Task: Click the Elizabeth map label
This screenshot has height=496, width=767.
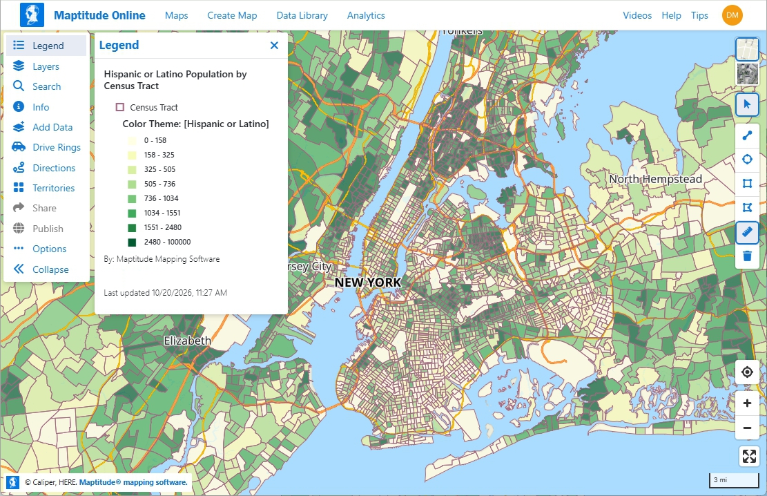Action: (187, 341)
